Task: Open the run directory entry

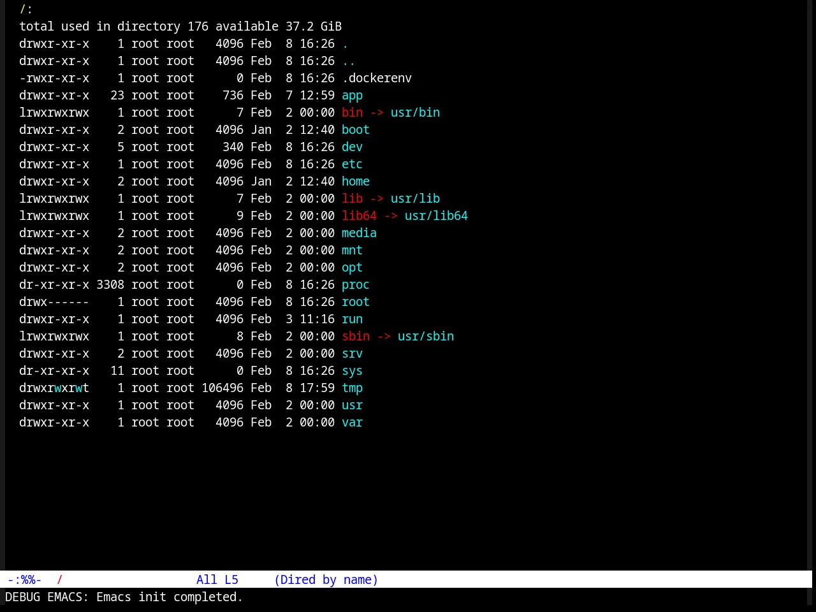Action: (352, 319)
